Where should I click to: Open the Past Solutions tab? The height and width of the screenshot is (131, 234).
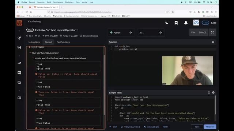pyautogui.click(x=63, y=42)
